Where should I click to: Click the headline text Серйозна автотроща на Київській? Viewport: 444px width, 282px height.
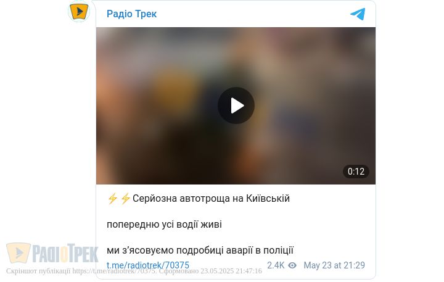click(211, 199)
